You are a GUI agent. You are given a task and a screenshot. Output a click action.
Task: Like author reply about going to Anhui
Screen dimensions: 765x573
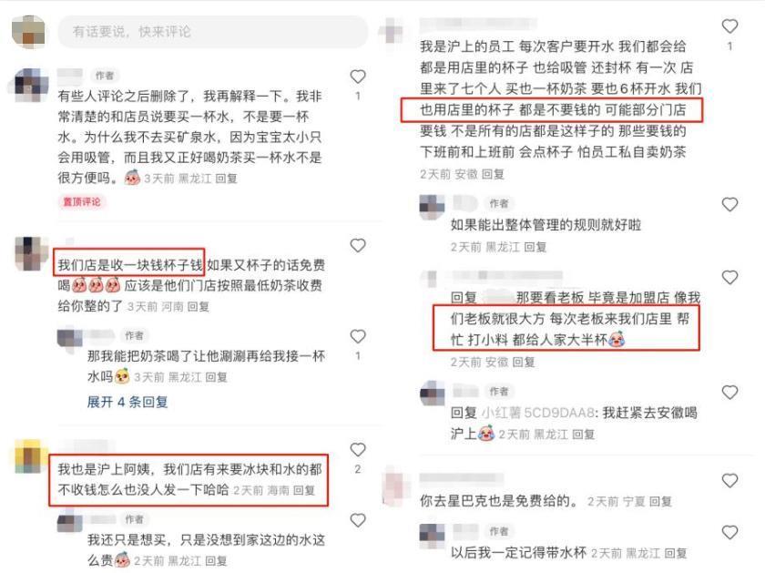click(x=729, y=393)
